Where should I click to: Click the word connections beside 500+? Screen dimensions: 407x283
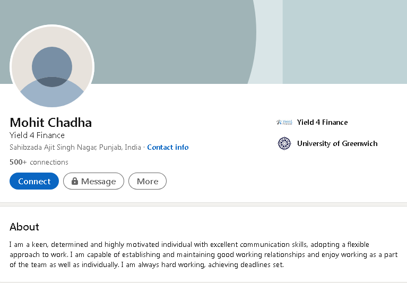pyautogui.click(x=49, y=162)
